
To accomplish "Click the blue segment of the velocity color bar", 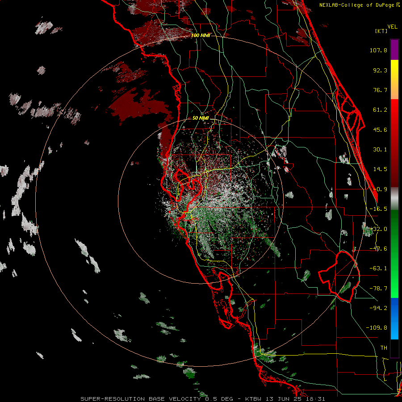I will 394,318.
